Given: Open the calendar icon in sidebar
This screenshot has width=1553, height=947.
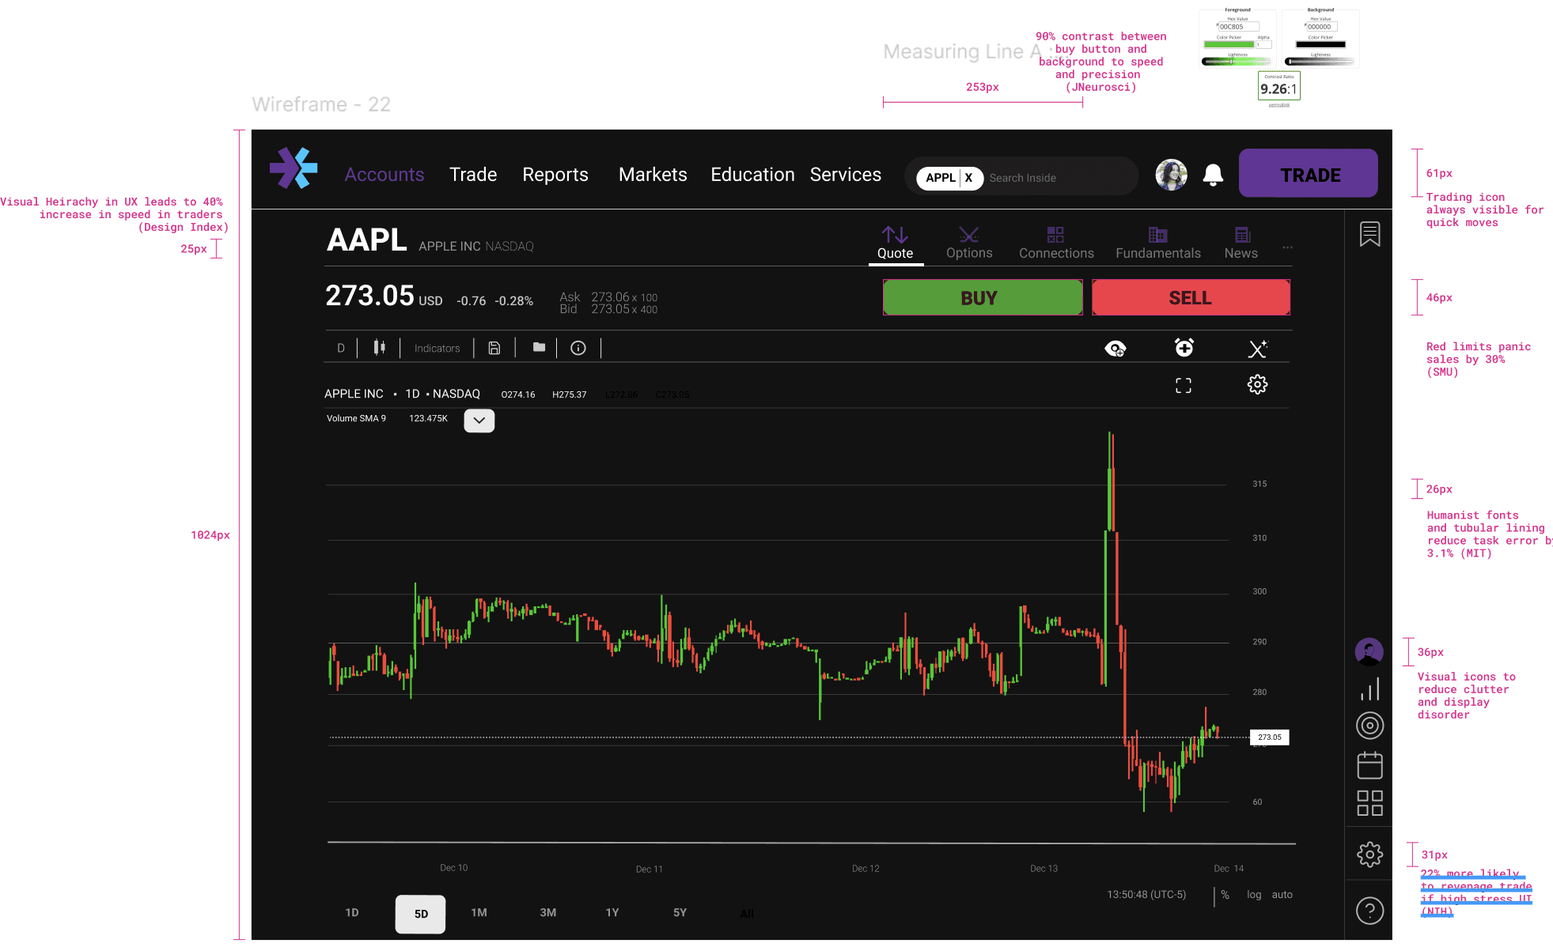Looking at the screenshot, I should (x=1369, y=765).
